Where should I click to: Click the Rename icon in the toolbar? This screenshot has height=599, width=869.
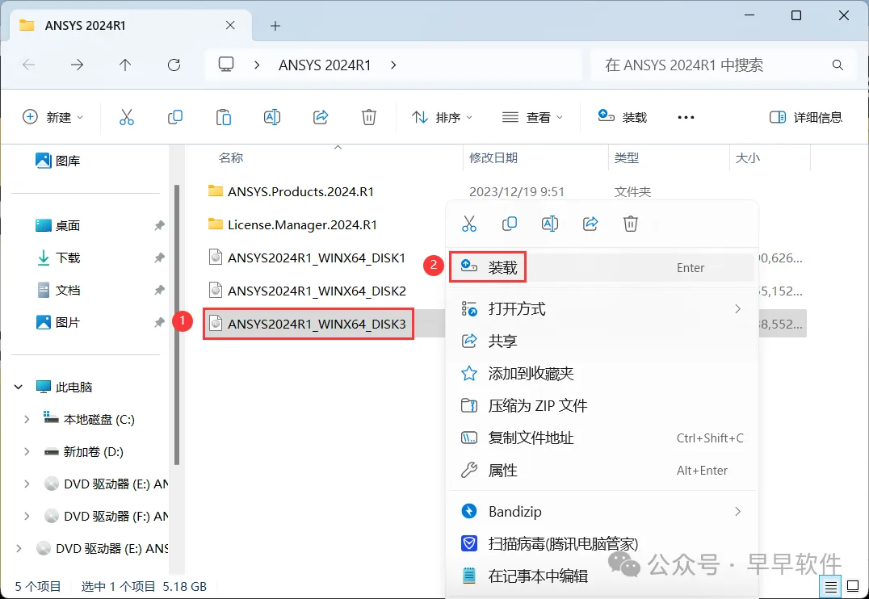271,117
